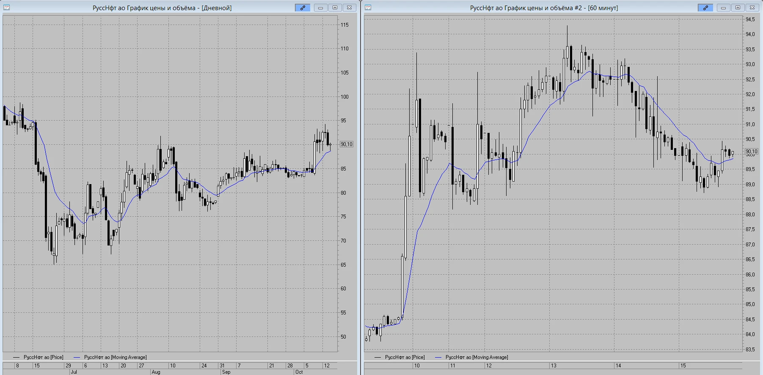
Task: Click date 31 on the daily chart time axis
Action: click(x=222, y=366)
